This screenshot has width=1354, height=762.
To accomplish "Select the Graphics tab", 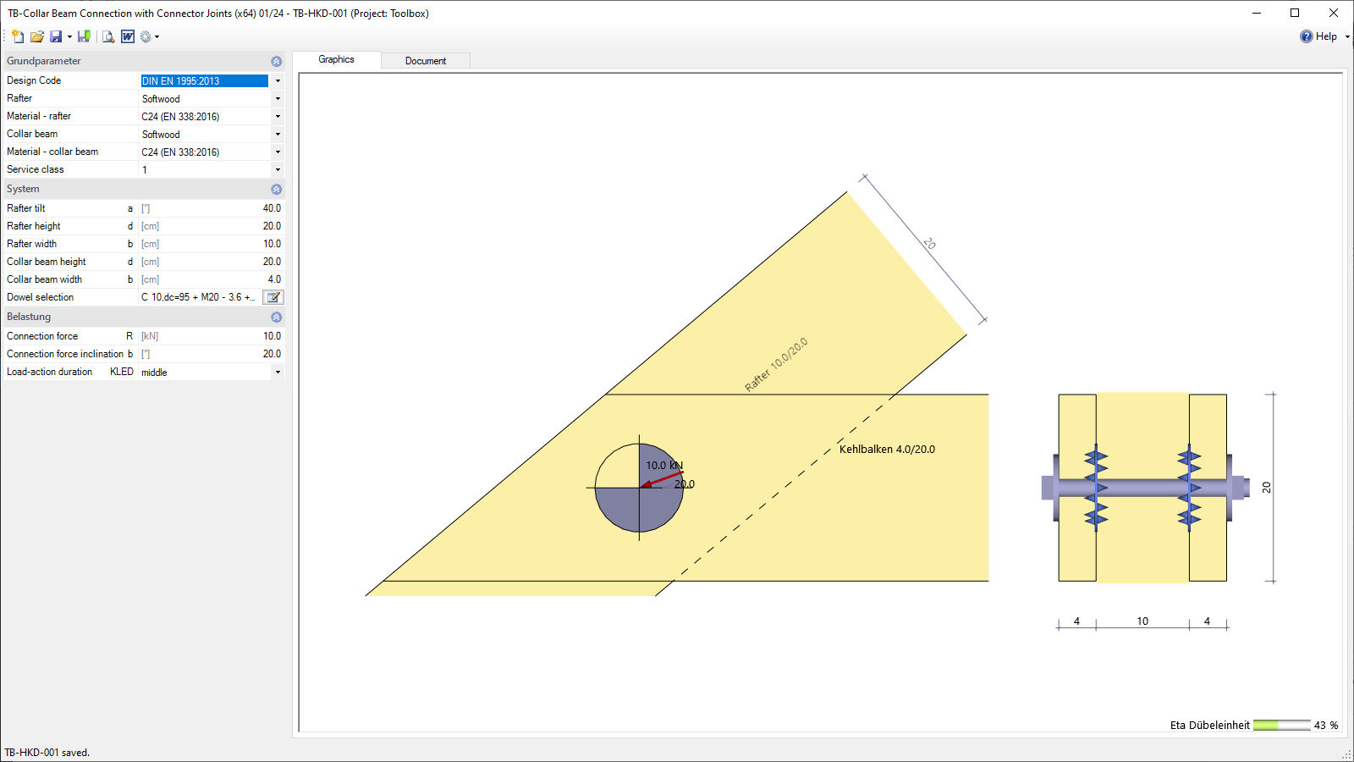I will point(336,59).
